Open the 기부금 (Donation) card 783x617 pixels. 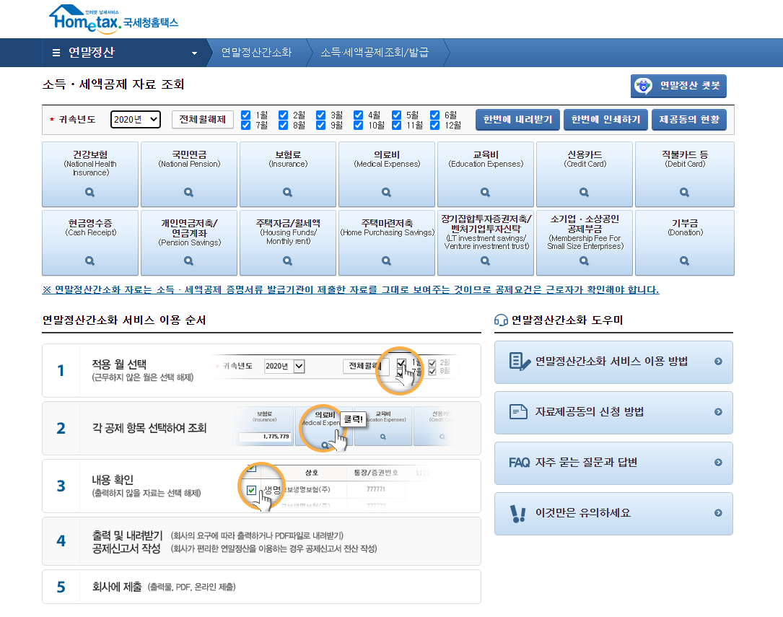click(685, 242)
